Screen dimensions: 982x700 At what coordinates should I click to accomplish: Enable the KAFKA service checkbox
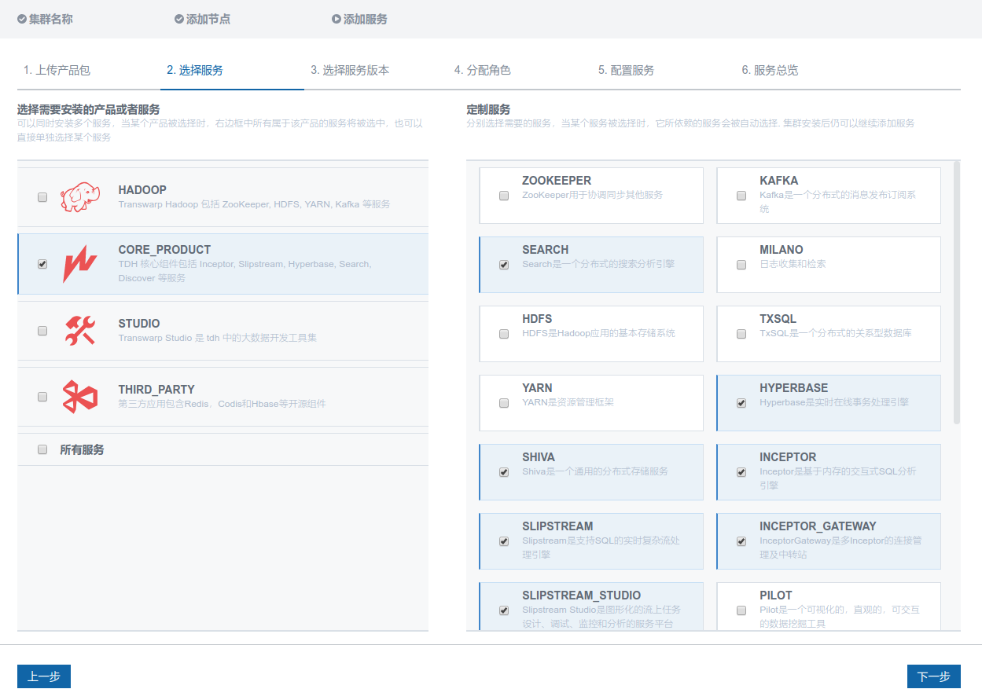tap(741, 196)
